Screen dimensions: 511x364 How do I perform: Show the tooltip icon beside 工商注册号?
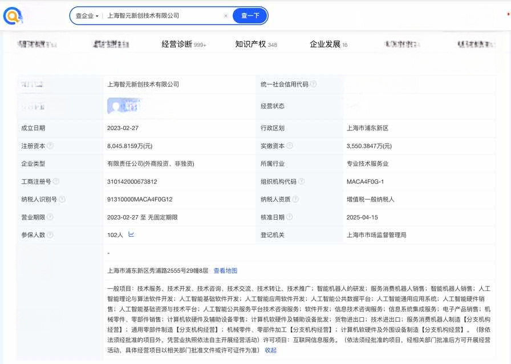56,181
